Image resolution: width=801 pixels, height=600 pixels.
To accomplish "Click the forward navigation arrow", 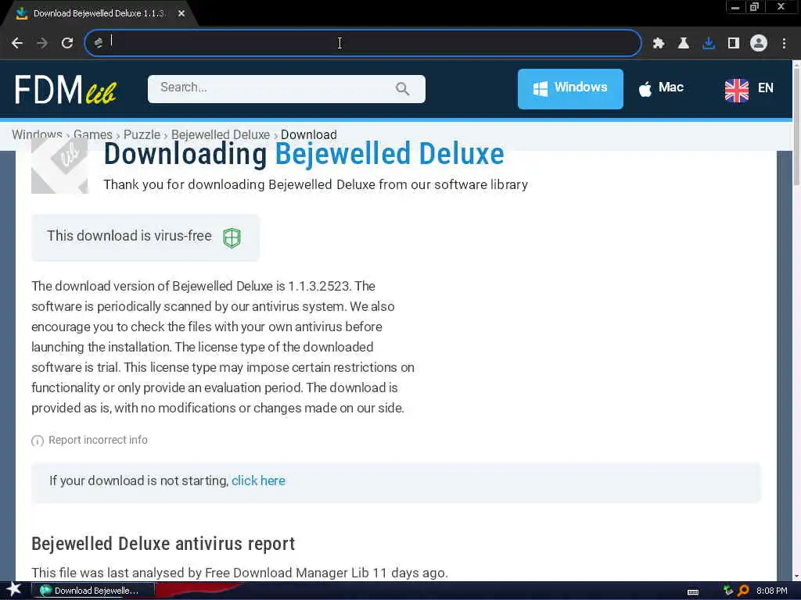I will tap(42, 43).
